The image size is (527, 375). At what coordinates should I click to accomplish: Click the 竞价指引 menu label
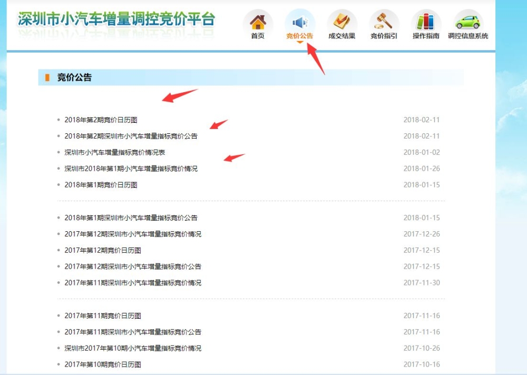[384, 36]
